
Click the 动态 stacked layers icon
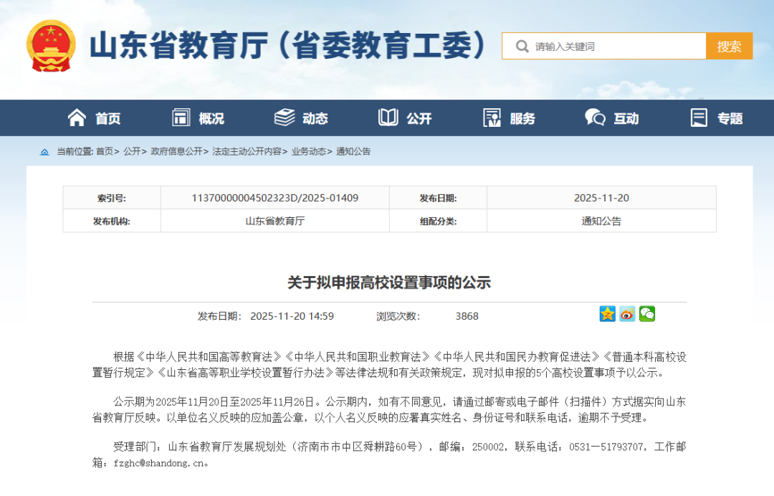tap(285, 118)
